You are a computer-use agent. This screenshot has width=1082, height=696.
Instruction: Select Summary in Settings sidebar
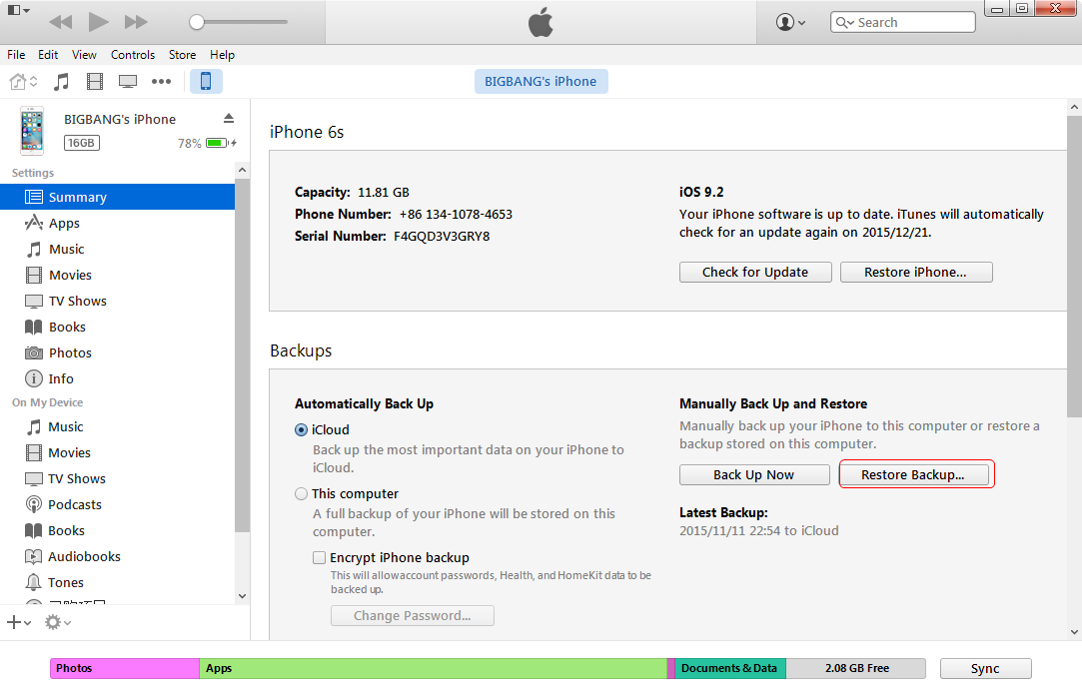coord(117,197)
